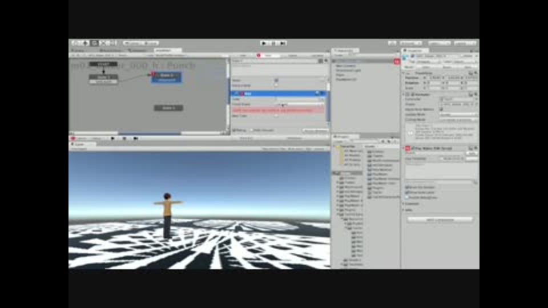Switch to the Scene tab
The image size is (548, 308).
[78, 50]
